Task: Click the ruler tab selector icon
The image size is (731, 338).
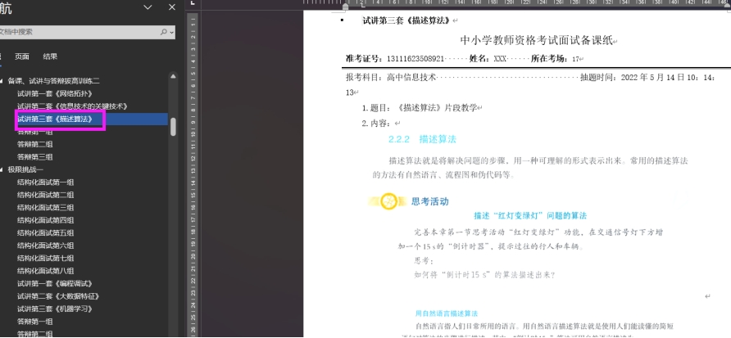Action: click(x=193, y=4)
